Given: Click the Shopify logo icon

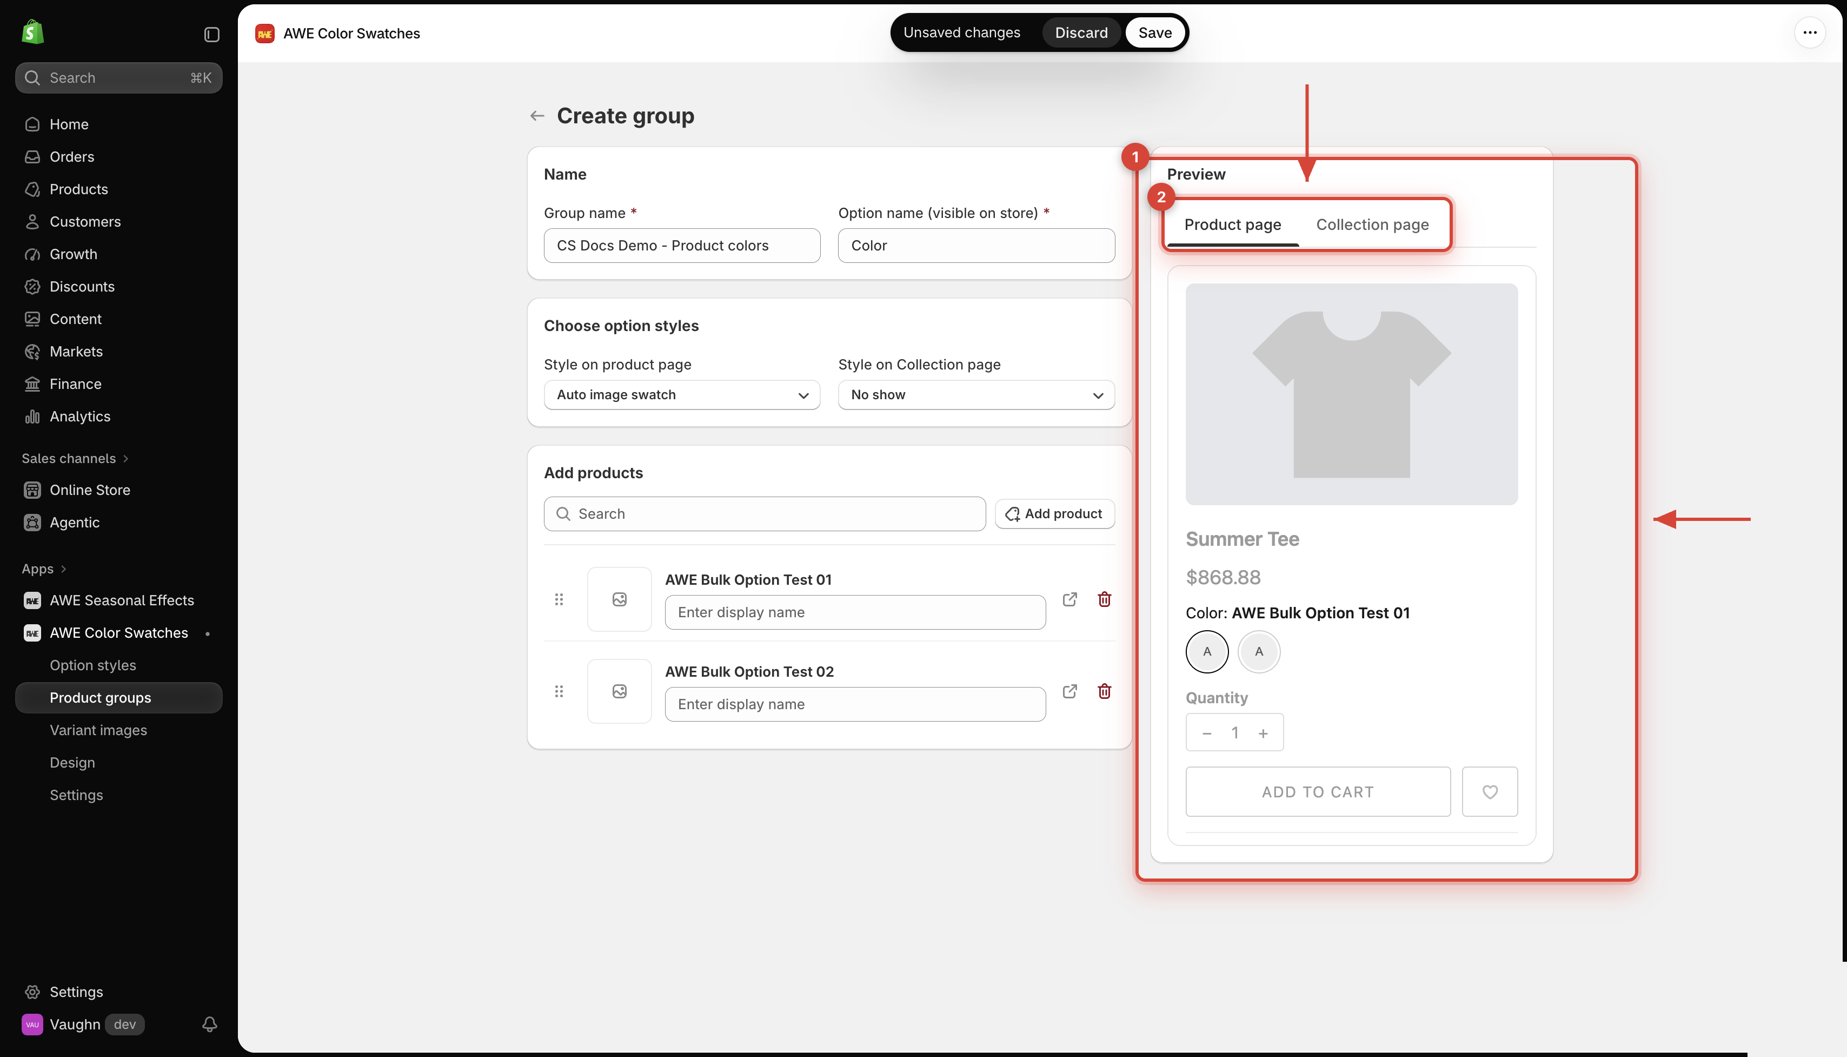Looking at the screenshot, I should [32, 32].
